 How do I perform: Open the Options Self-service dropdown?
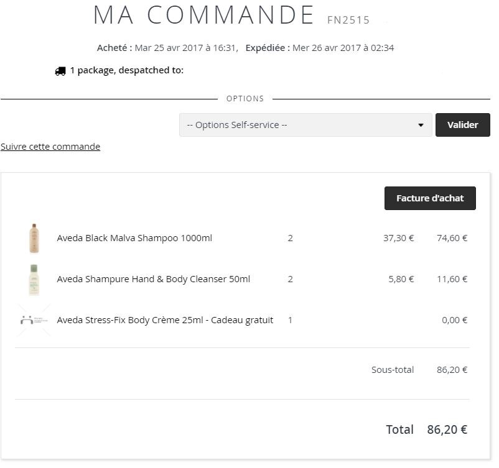[305, 125]
